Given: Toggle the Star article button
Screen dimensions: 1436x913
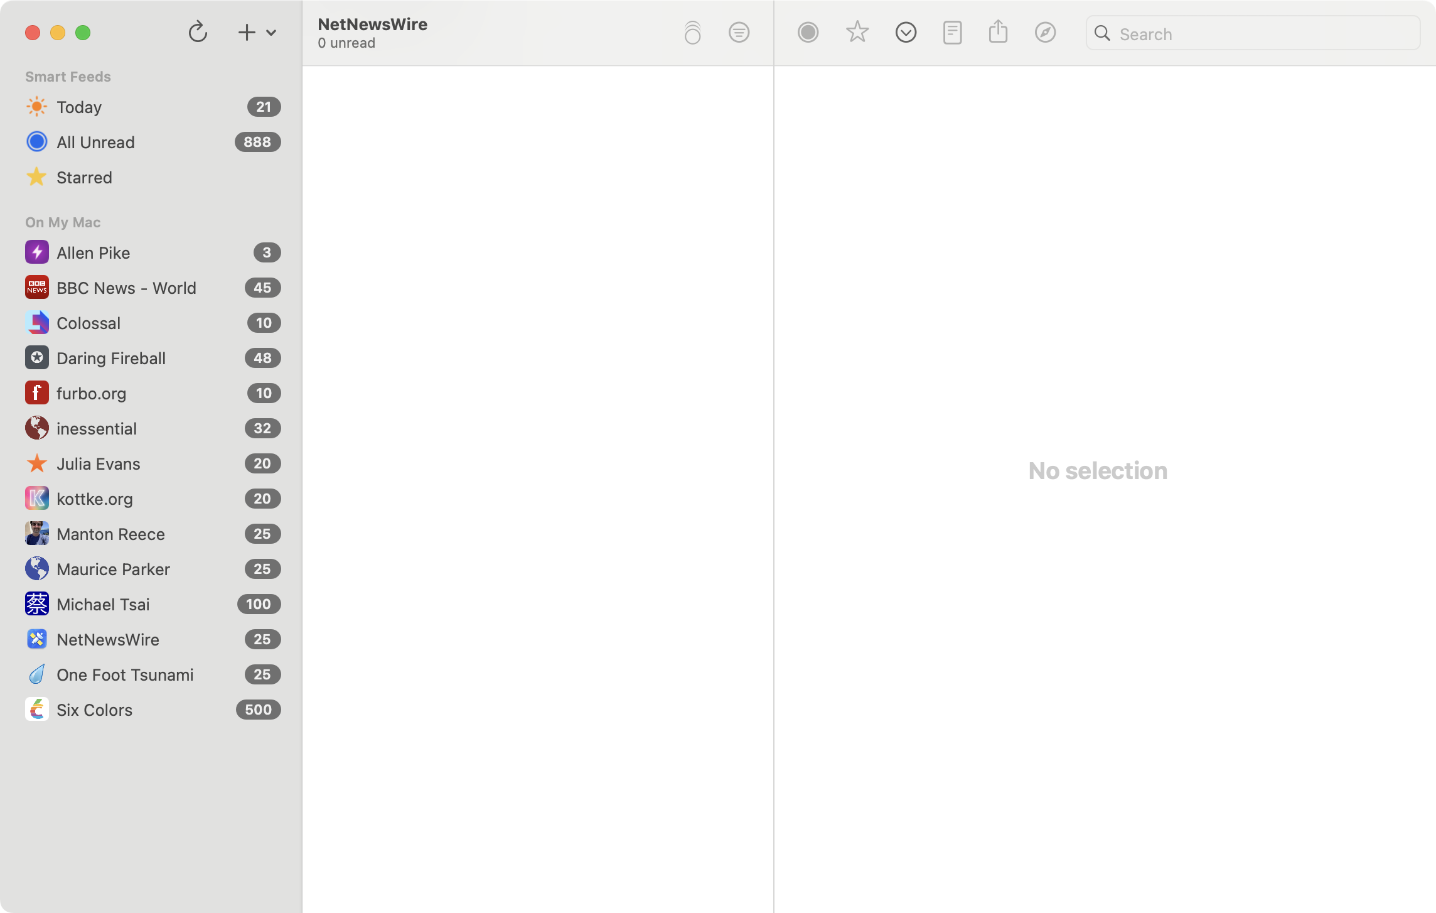Looking at the screenshot, I should pos(857,33).
